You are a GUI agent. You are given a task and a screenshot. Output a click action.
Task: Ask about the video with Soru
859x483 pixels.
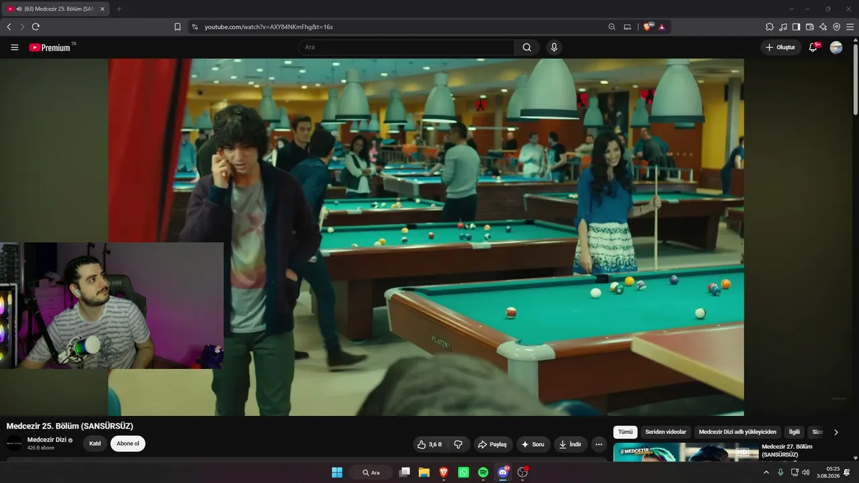click(534, 444)
